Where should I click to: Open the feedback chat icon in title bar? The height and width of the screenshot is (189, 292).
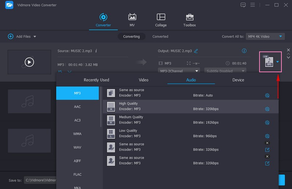(243, 5)
